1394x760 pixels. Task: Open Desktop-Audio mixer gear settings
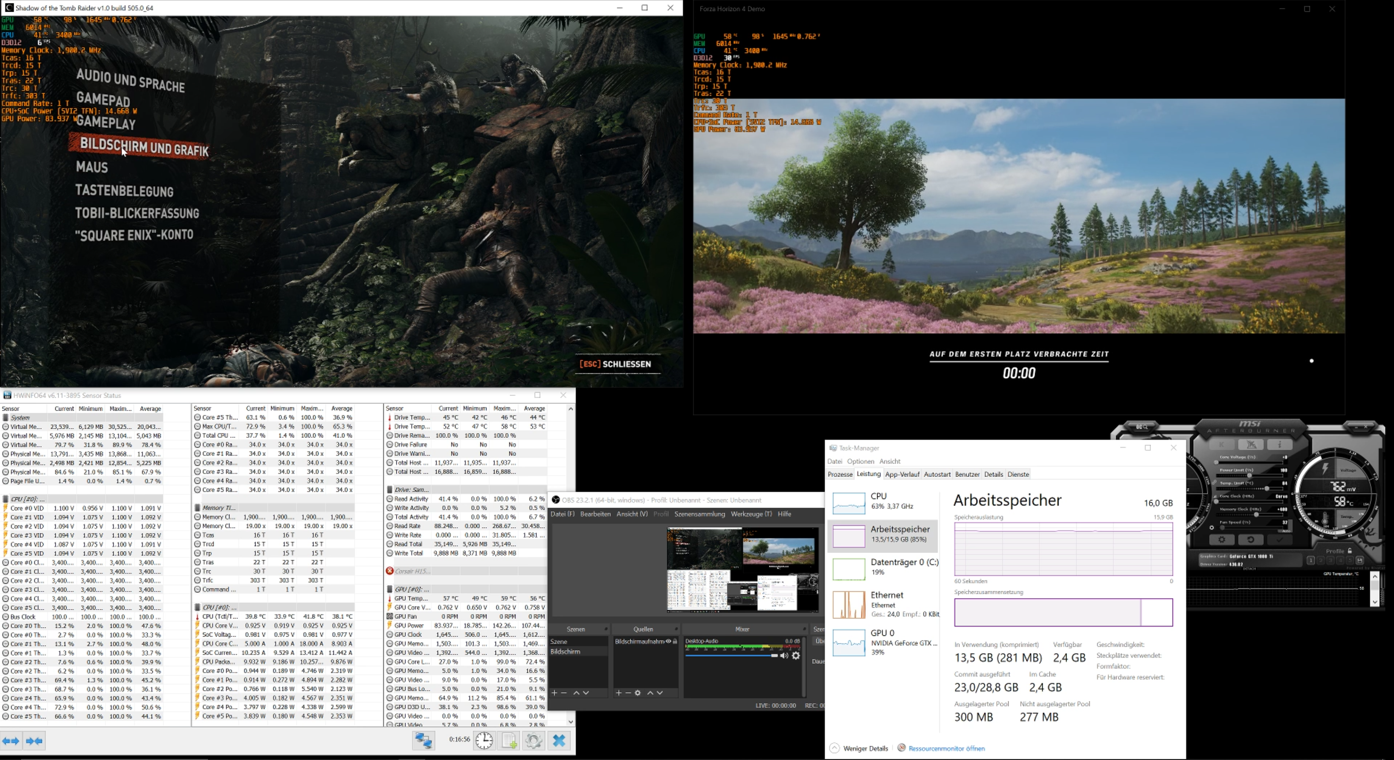tap(796, 656)
